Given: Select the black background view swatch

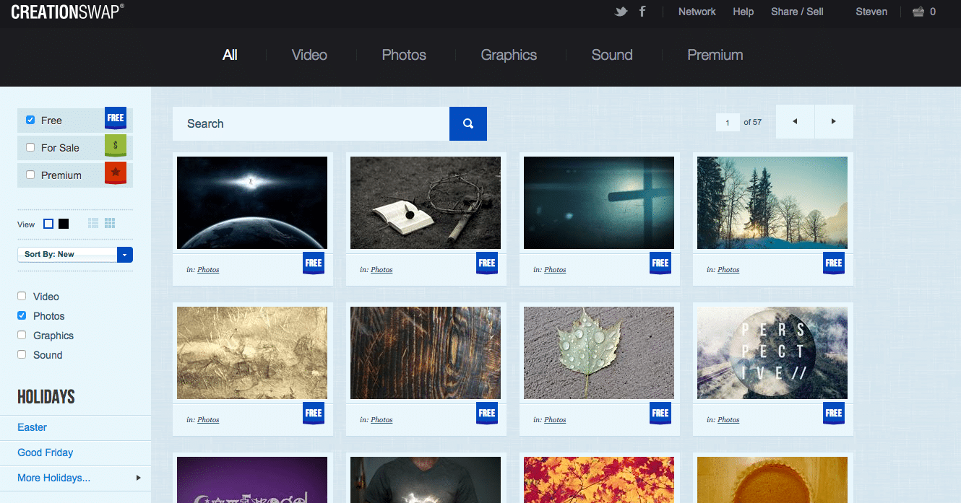Looking at the screenshot, I should click(64, 224).
